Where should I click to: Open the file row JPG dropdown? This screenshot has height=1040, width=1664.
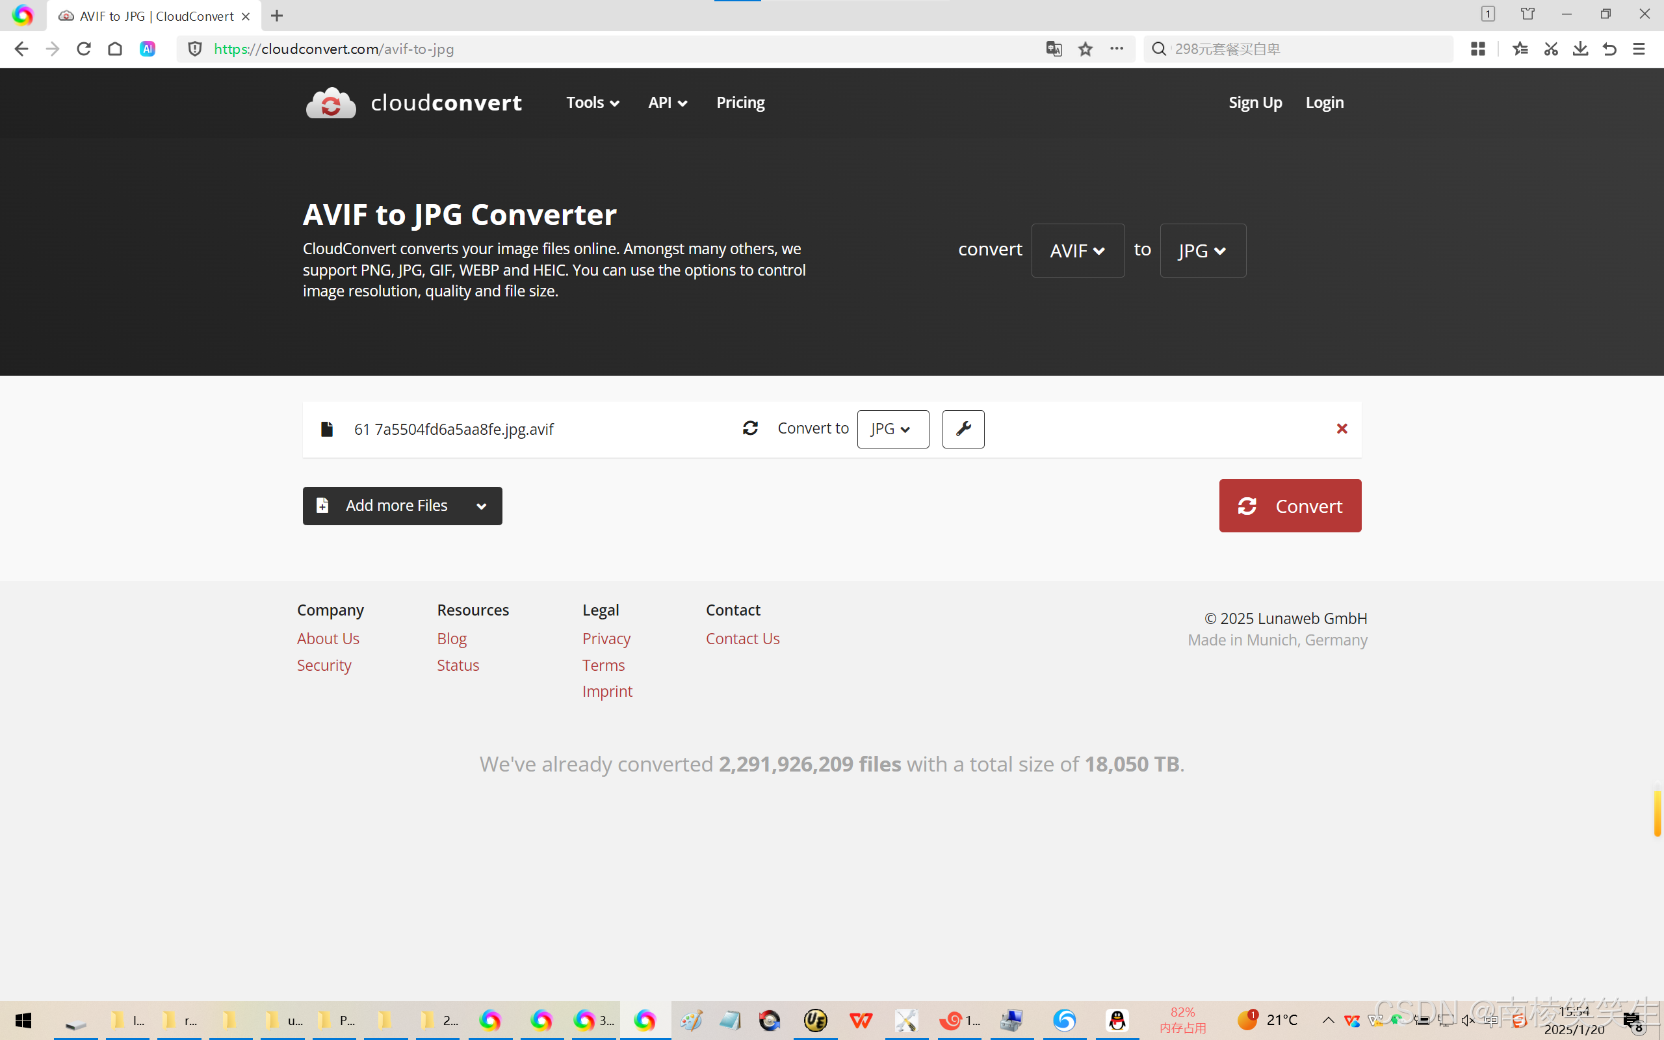pyautogui.click(x=892, y=428)
